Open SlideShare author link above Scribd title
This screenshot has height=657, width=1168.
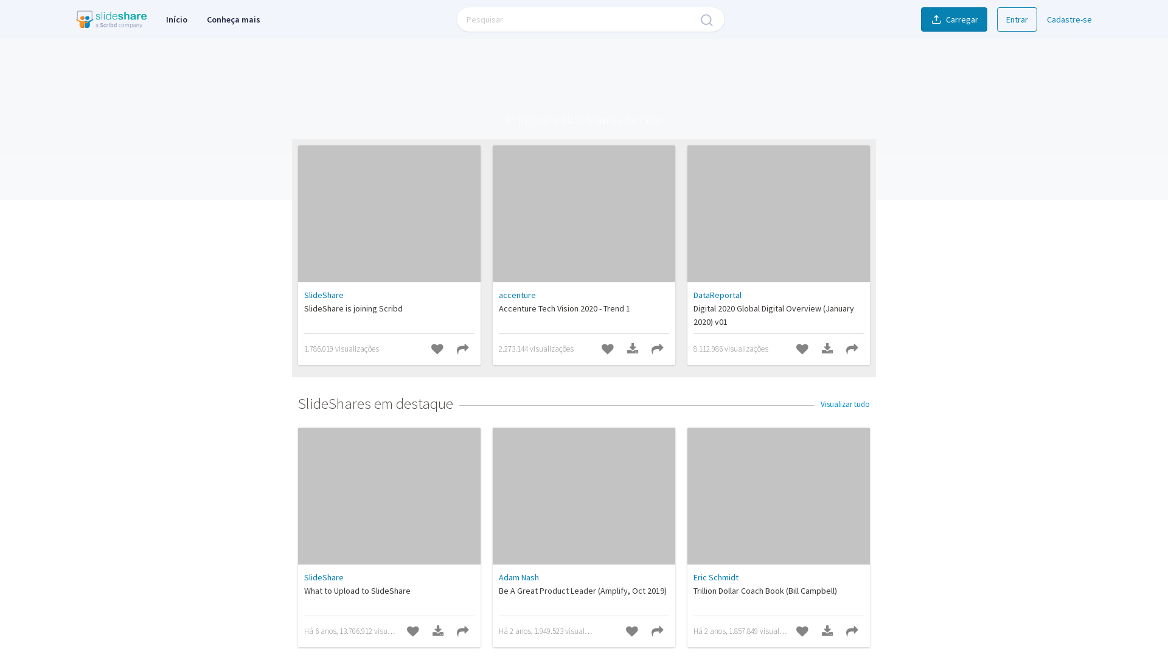[x=324, y=295]
